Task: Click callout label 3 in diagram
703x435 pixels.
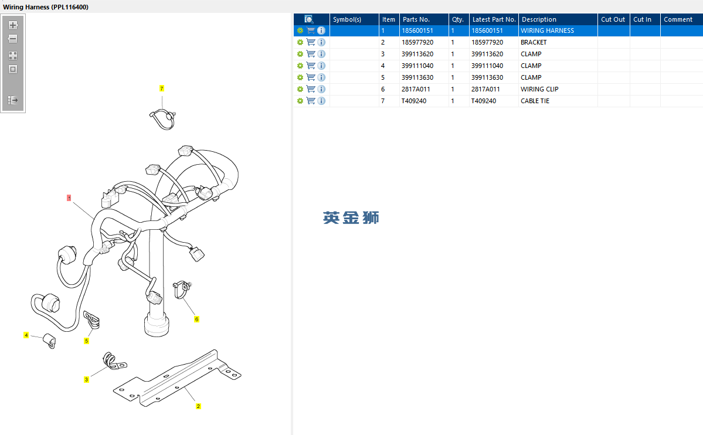Action: coord(87,379)
